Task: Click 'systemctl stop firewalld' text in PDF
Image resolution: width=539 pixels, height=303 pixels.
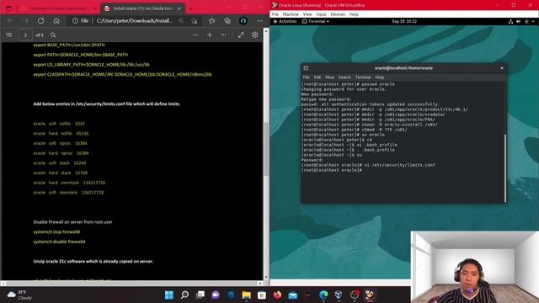Action: click(x=56, y=232)
